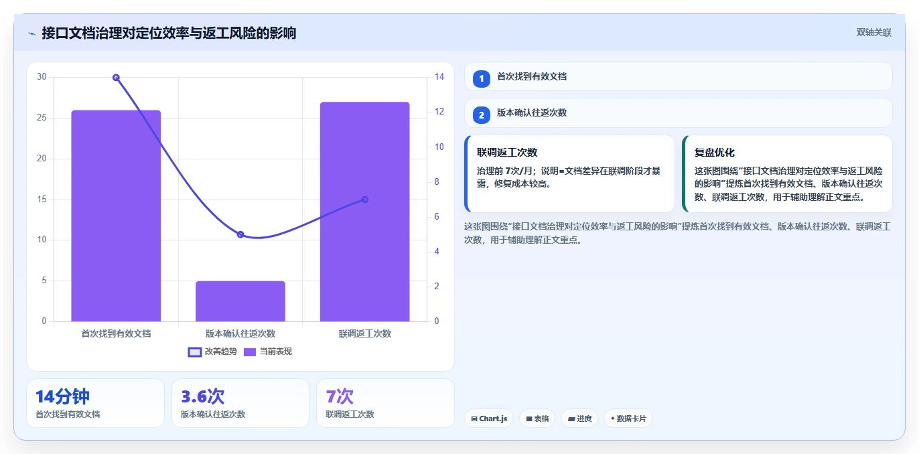
Task: Click right axis value 14
Action: pos(439,77)
